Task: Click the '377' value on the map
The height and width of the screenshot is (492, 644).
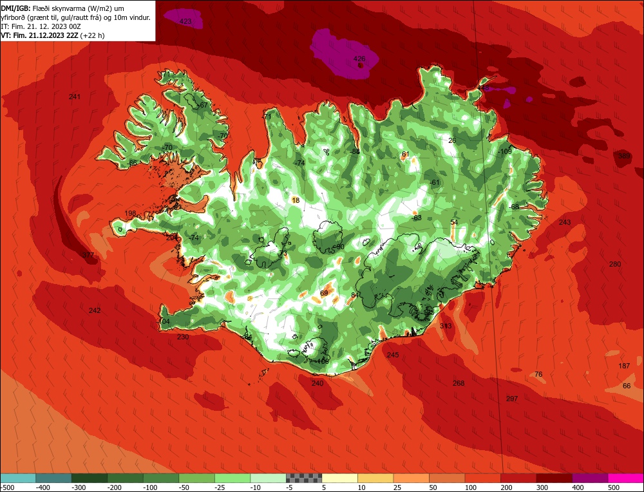Action: point(88,255)
